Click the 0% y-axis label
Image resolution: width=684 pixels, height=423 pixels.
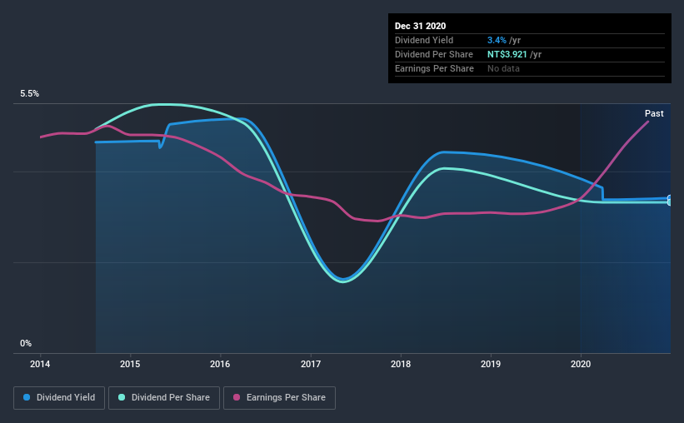tap(26, 344)
